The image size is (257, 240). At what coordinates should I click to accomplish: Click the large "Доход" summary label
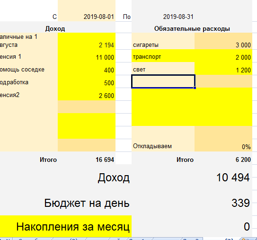tap(114, 178)
